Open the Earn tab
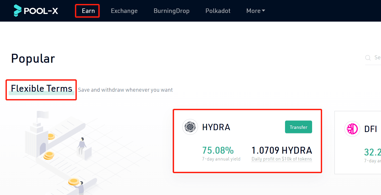381x195 pixels. click(x=88, y=11)
